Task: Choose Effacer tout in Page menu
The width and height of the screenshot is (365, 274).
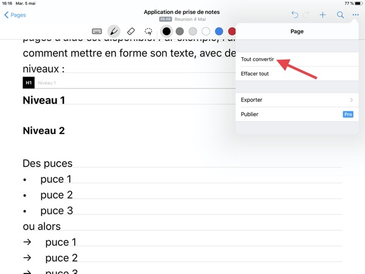Action: pyautogui.click(x=255, y=74)
